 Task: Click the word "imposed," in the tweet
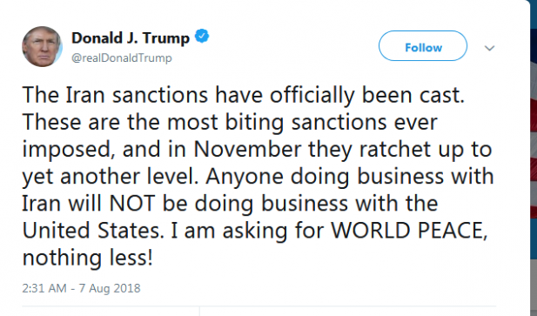tap(69, 150)
